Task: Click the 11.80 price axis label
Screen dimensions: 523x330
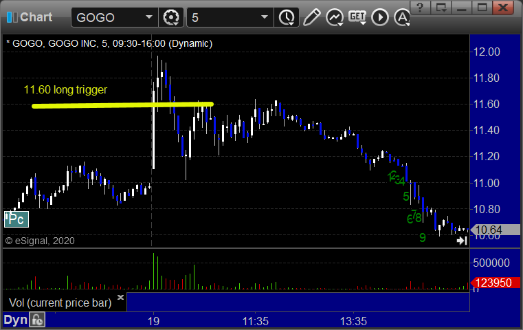Action: [x=487, y=78]
